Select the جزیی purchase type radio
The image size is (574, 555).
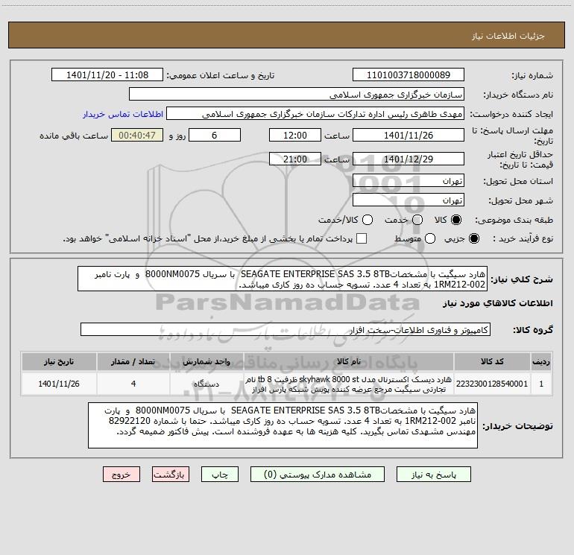(x=473, y=238)
